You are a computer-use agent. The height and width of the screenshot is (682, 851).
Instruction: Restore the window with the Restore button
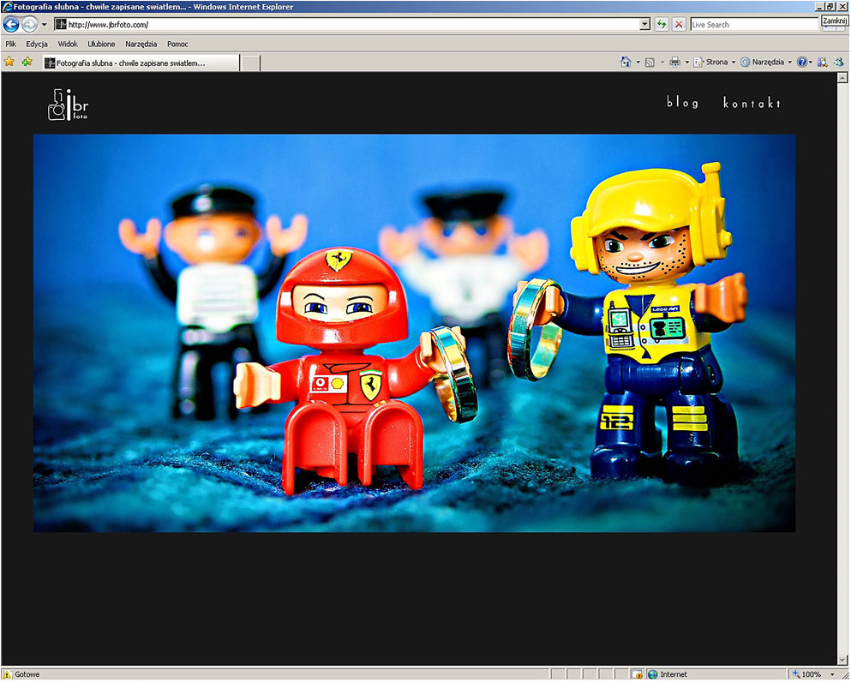click(x=830, y=7)
